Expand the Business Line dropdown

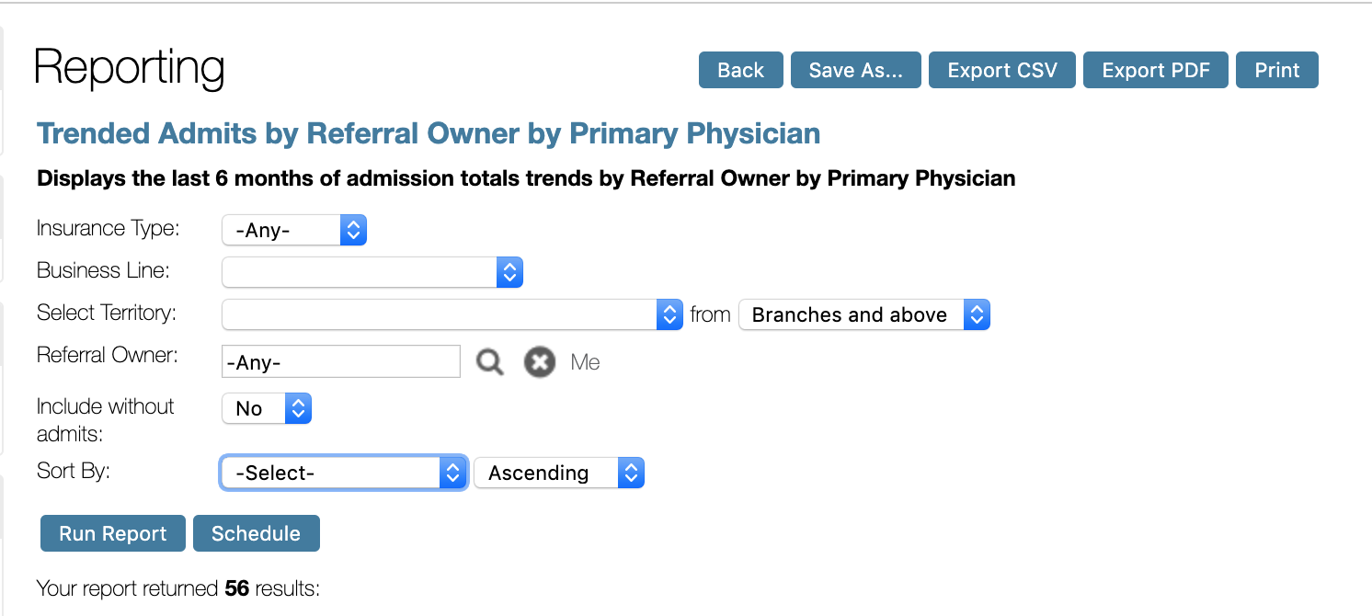click(x=372, y=272)
